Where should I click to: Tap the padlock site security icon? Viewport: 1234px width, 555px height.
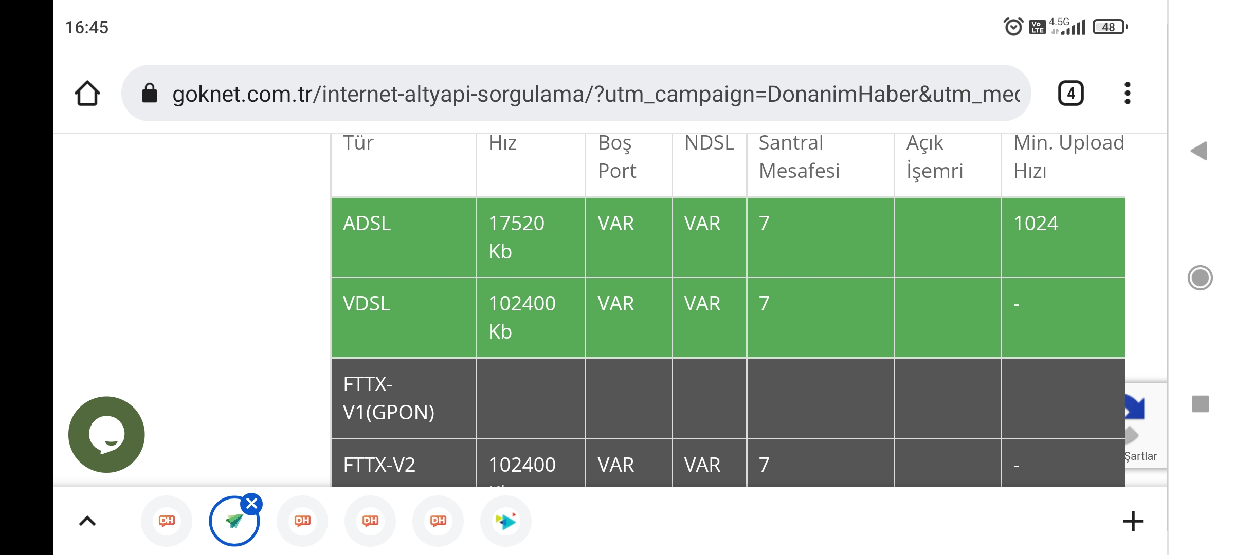(x=150, y=94)
